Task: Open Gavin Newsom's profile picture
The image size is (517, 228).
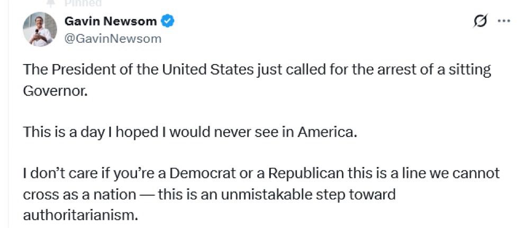Action: pos(40,29)
